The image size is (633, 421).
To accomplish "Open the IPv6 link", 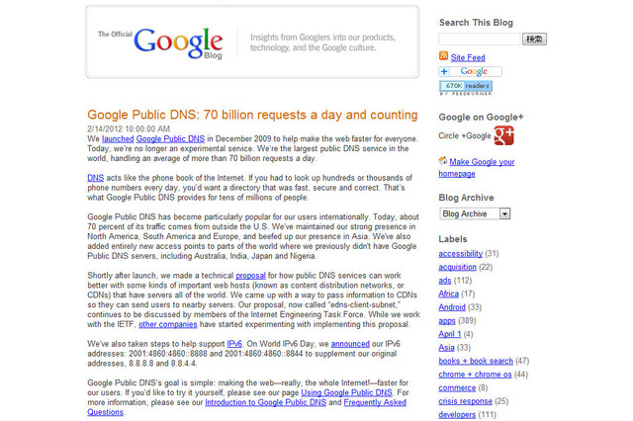I will pyautogui.click(x=234, y=344).
